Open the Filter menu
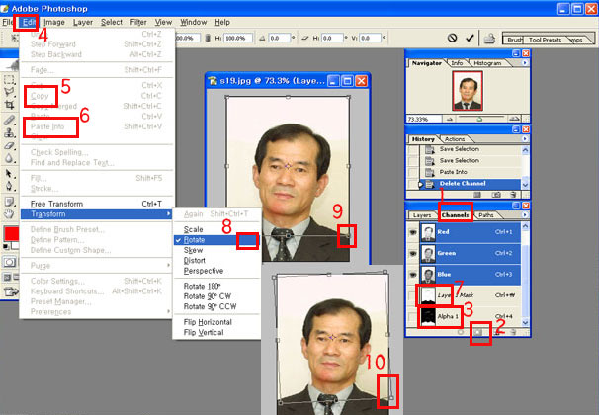Viewport: 599px width, 415px height. 138,22
